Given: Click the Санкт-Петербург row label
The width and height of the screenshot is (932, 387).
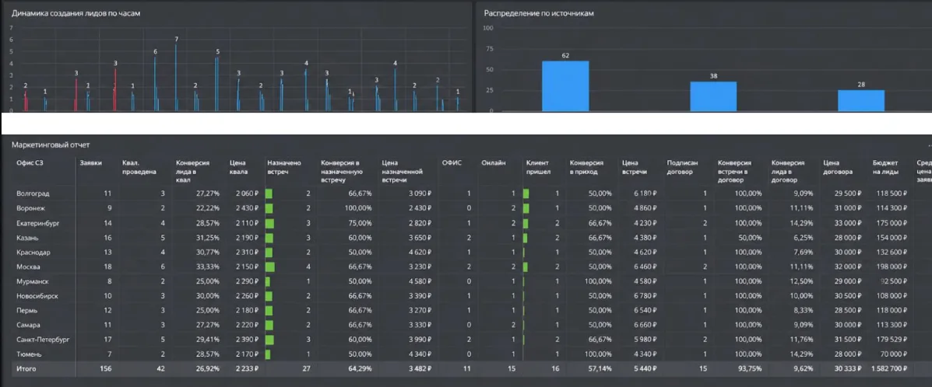Looking at the screenshot, I should tap(44, 340).
